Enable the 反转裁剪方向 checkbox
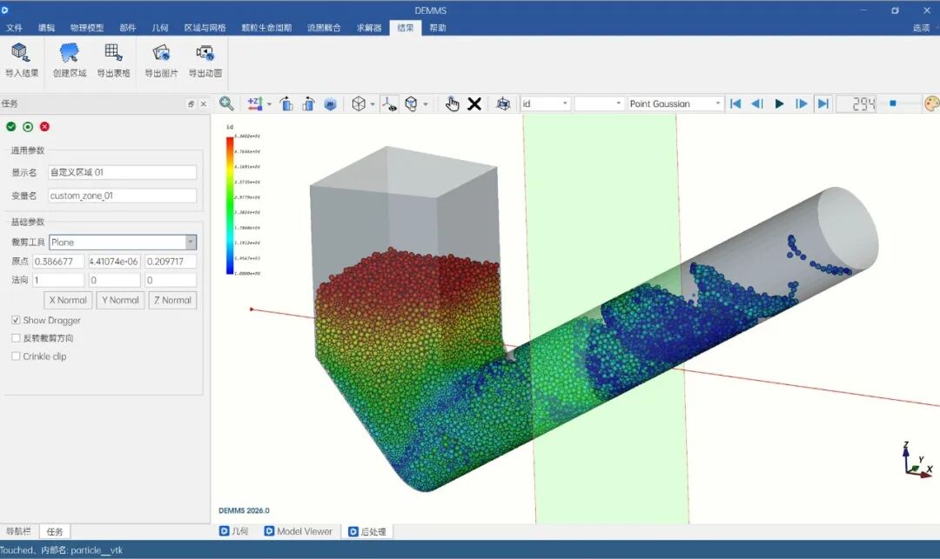The image size is (940, 559). click(17, 338)
